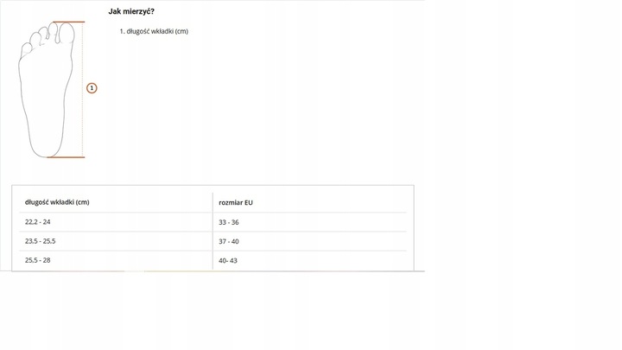Click the dashed vertical measurement line

click(x=83, y=121)
